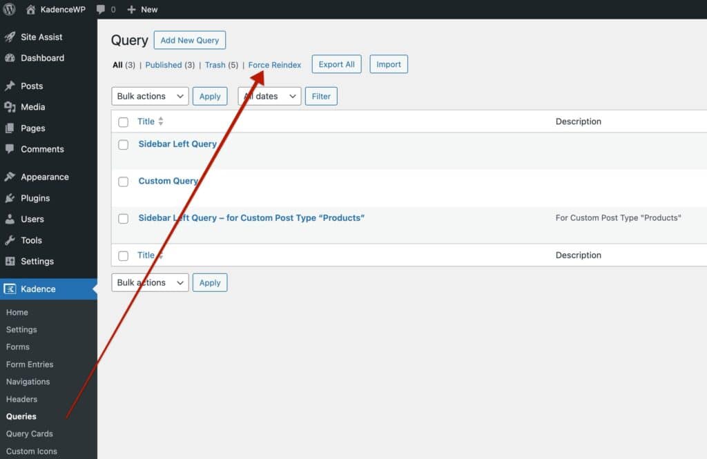The height and width of the screenshot is (459, 707).
Task: Open the Bulk actions dropdown
Action: point(149,96)
